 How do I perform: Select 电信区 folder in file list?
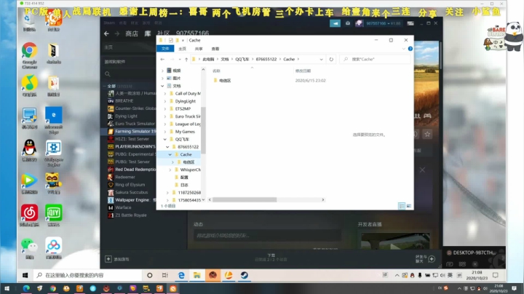pos(222,81)
